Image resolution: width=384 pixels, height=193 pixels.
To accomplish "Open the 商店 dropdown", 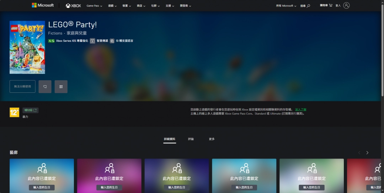I will (141, 6).
